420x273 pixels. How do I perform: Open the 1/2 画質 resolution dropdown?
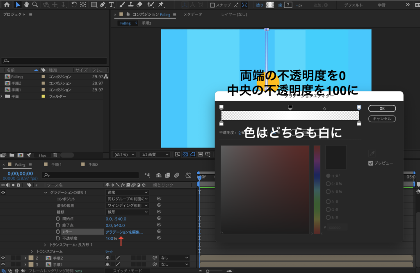pyautogui.click(x=155, y=155)
